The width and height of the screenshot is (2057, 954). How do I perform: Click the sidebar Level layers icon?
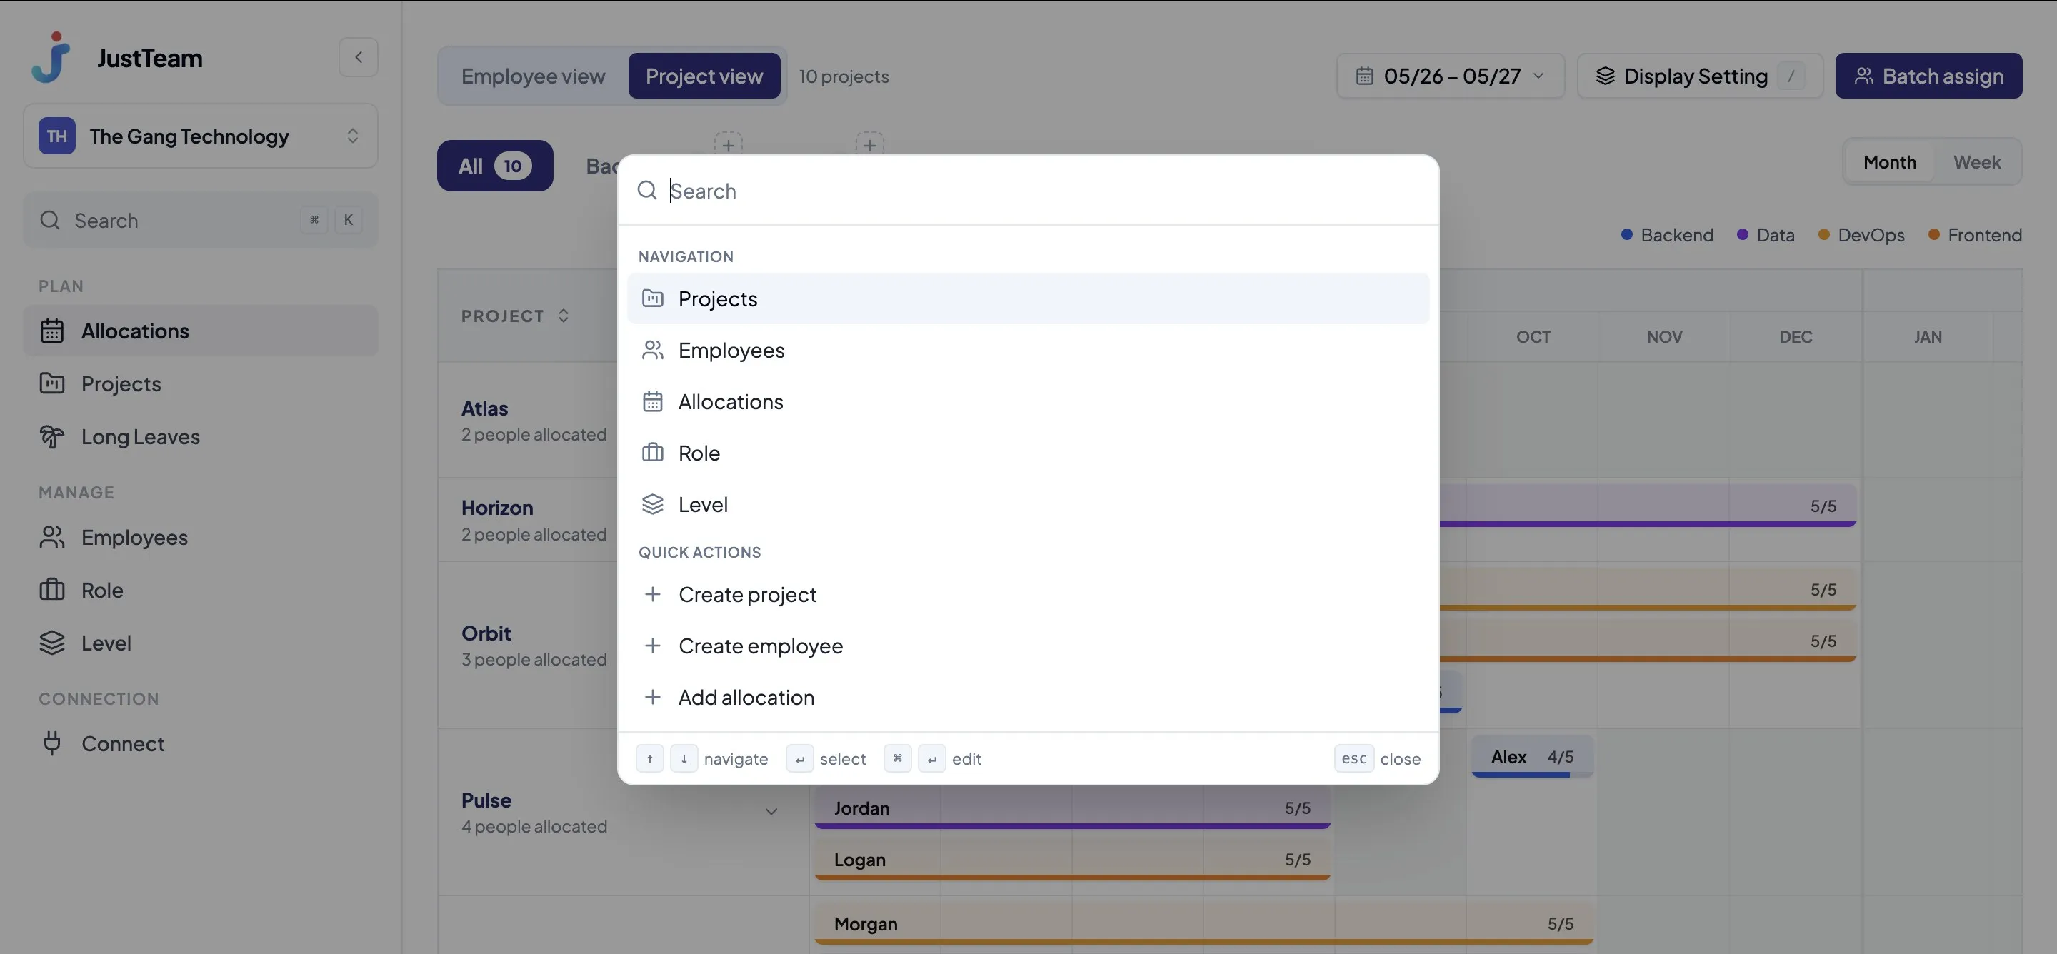click(52, 643)
